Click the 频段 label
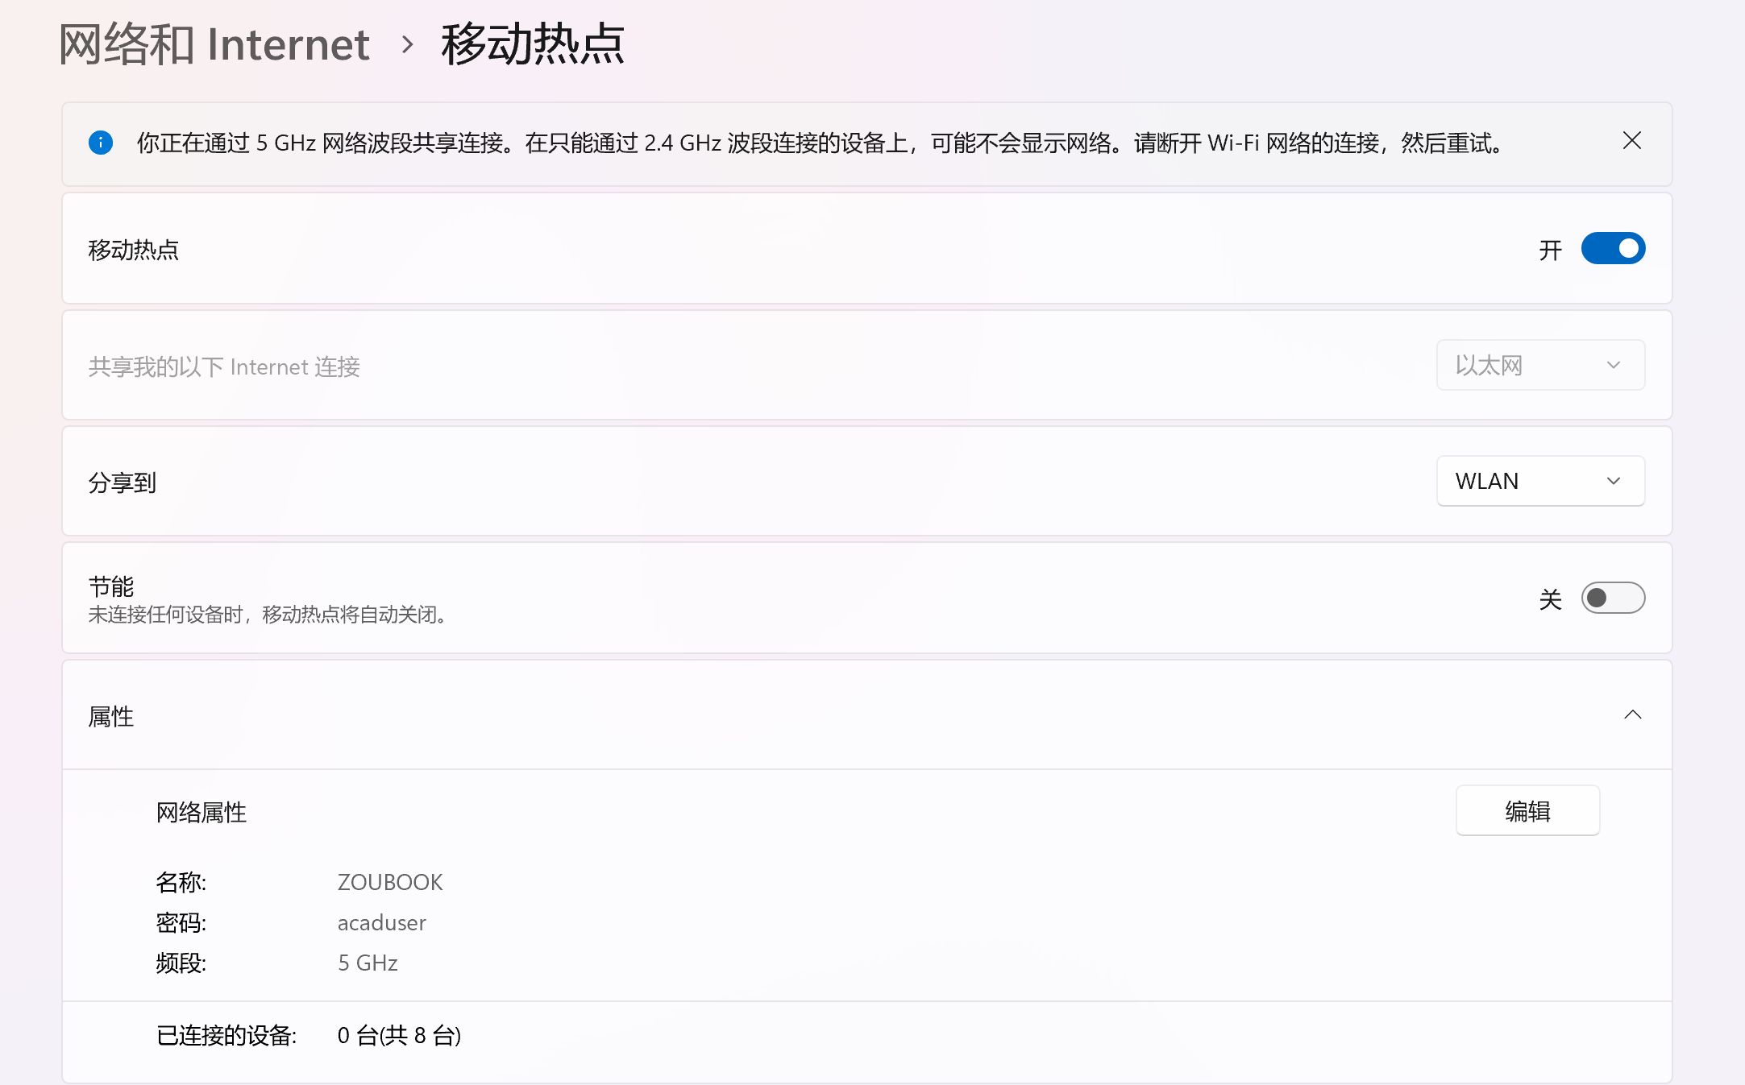The width and height of the screenshot is (1745, 1085). [x=181, y=963]
